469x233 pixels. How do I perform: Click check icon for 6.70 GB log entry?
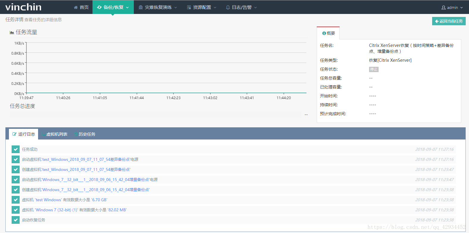[x=15, y=200]
